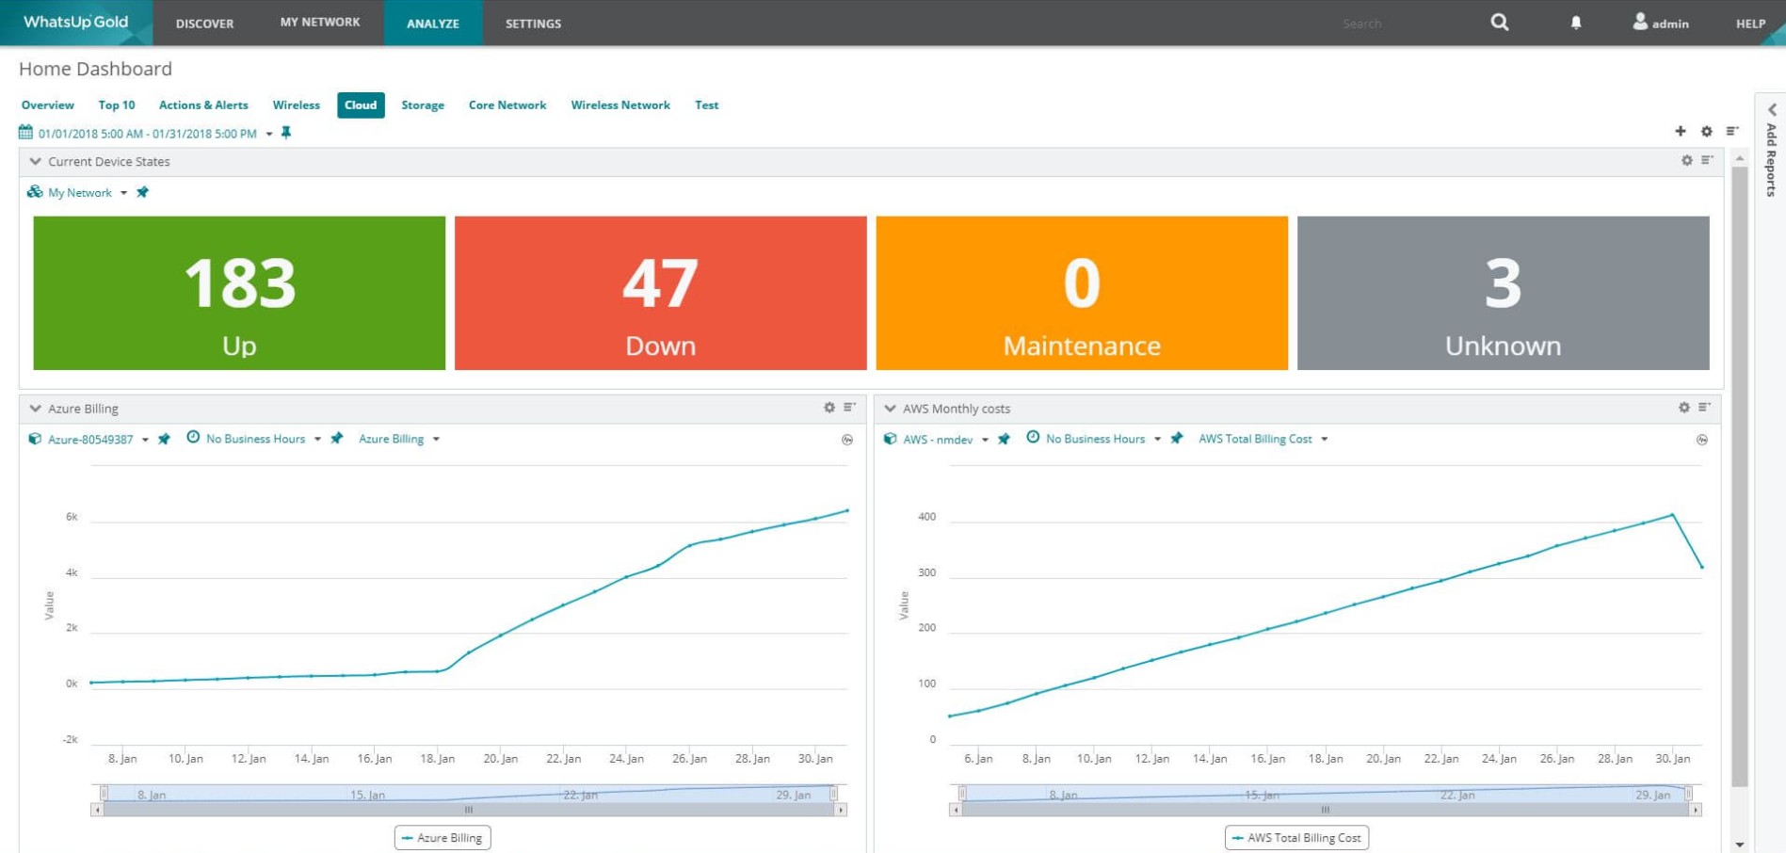The image size is (1786, 853).
Task: Switch to the Storage dashboard tab
Action: [422, 105]
